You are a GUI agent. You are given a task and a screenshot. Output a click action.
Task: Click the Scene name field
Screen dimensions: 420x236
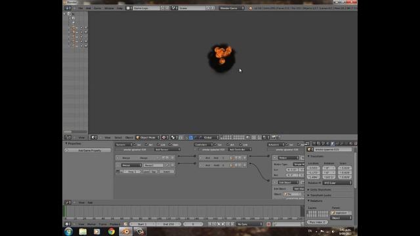[192, 8]
